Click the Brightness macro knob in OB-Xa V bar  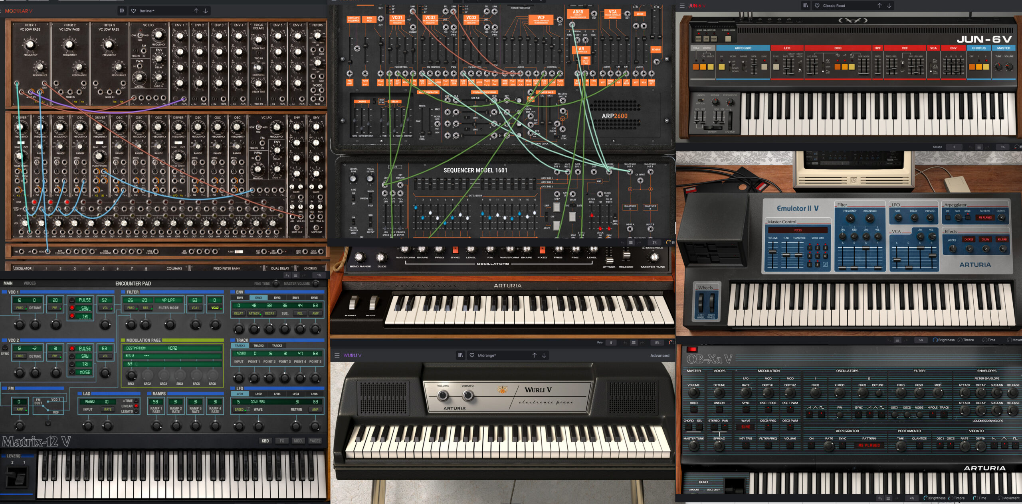pos(926,498)
